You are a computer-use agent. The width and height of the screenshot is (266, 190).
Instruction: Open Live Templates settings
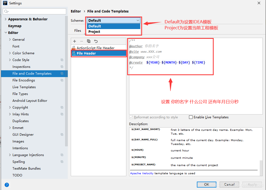[x=24, y=87]
